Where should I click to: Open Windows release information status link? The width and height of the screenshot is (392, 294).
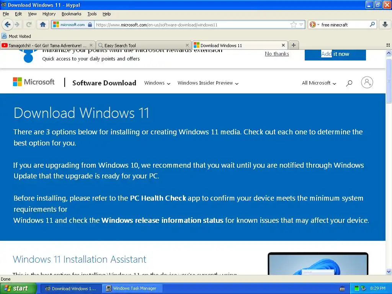[x=162, y=220]
